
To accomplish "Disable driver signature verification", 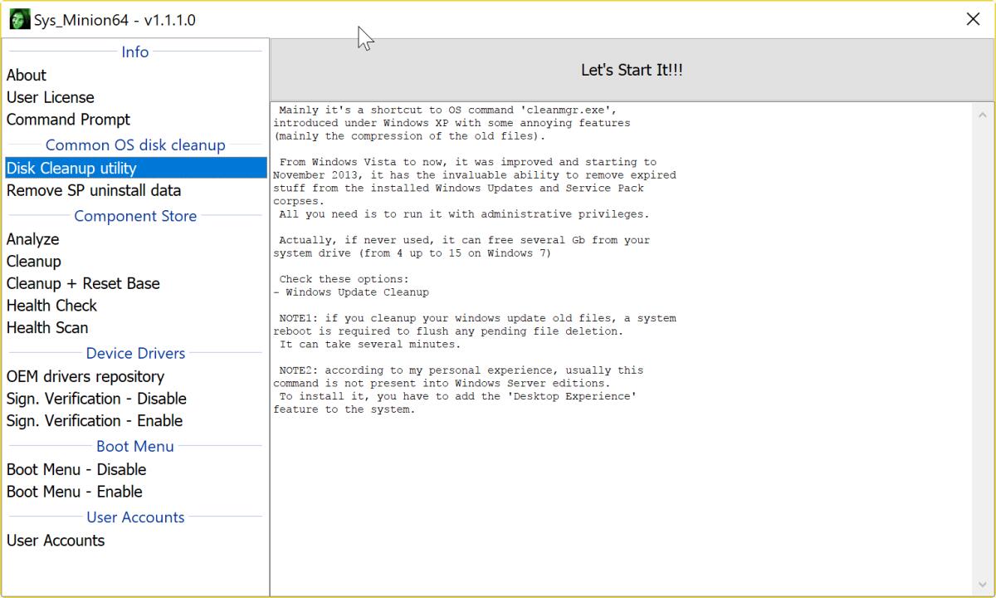I will pos(96,399).
